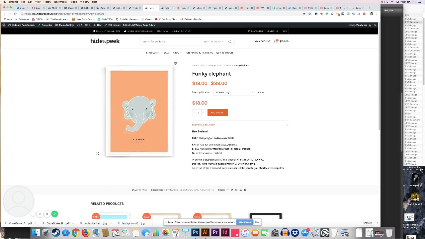This screenshot has height=239, width=425.
Task: Share the product on LinkedIn
Action: [240, 190]
